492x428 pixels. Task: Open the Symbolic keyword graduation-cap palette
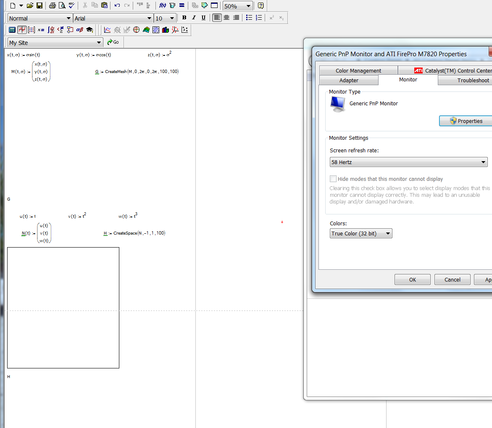point(89,30)
